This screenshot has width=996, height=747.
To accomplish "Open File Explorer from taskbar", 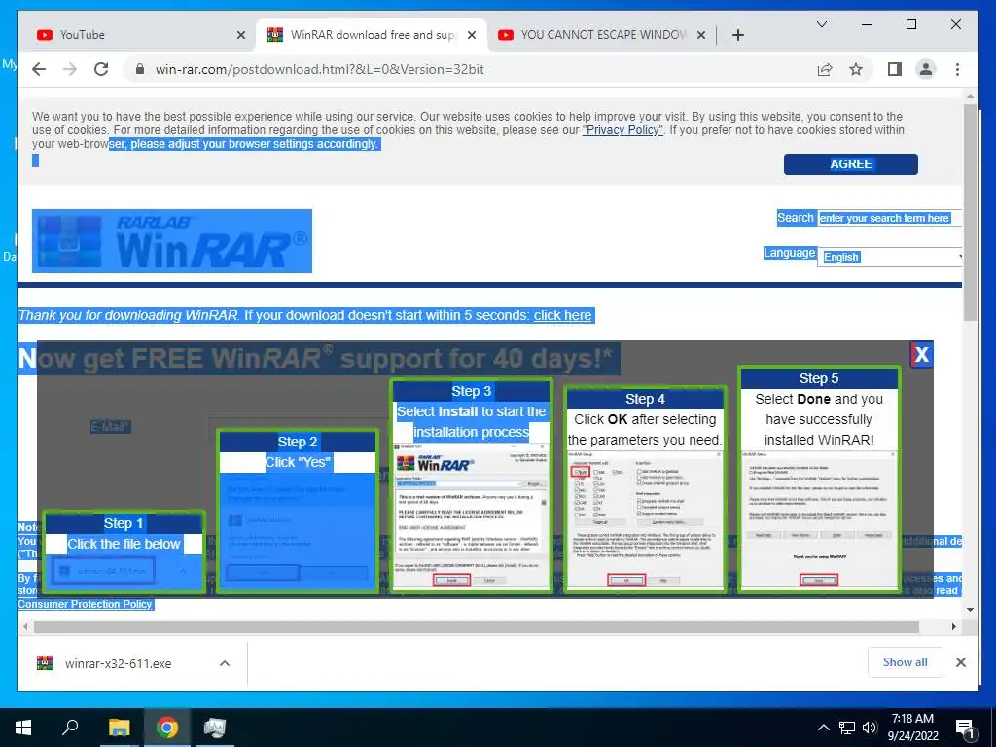I will point(119,728).
